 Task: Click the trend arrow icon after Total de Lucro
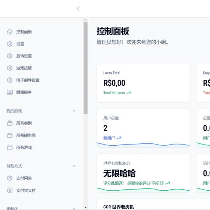tap(129, 93)
